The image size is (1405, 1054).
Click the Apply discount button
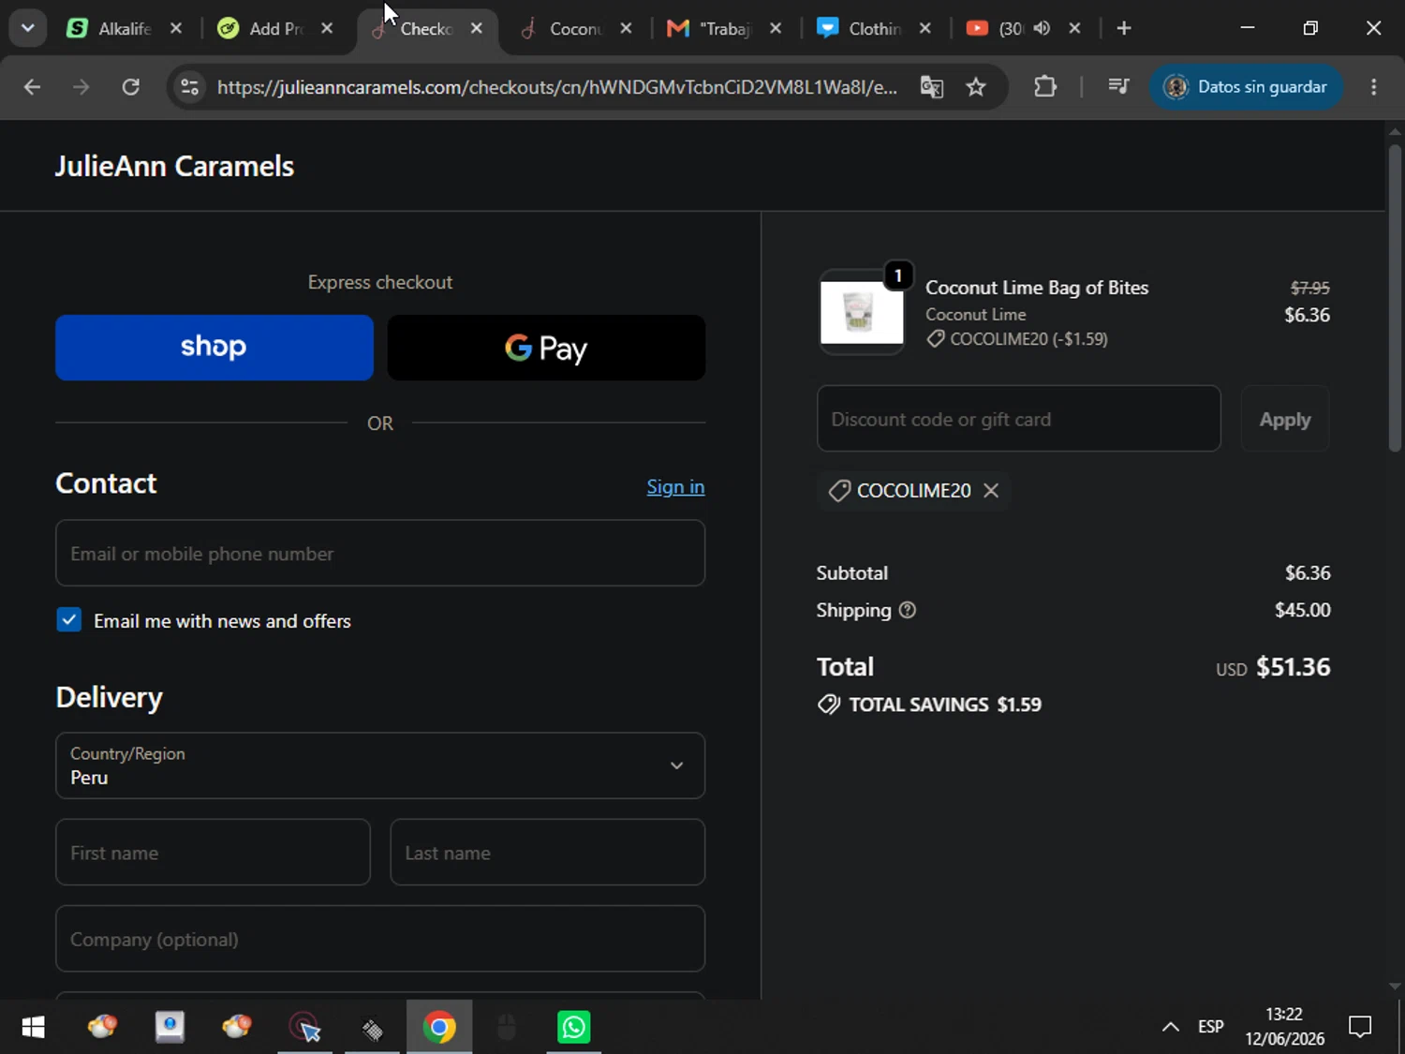[x=1285, y=419]
